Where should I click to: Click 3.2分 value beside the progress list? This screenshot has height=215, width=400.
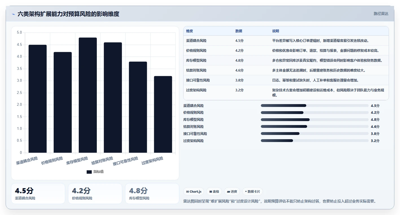tap(375, 141)
